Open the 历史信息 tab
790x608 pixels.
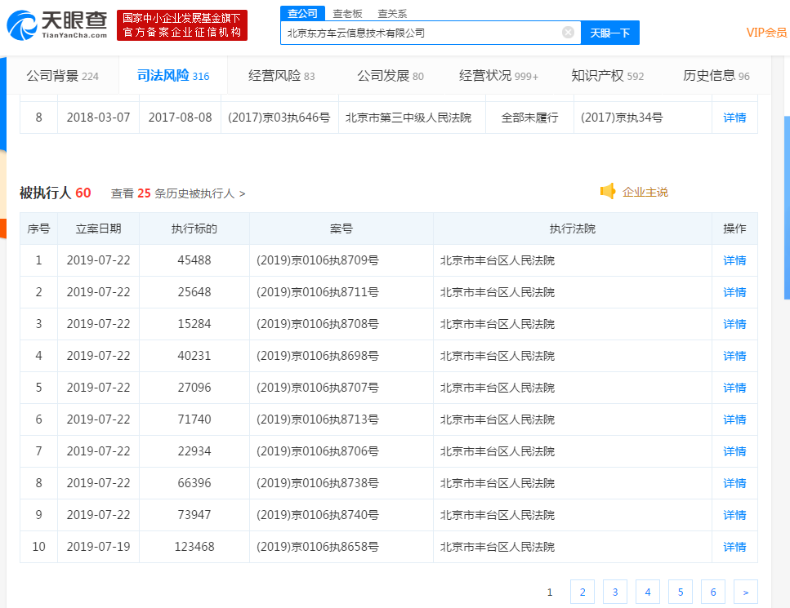pyautogui.click(x=716, y=76)
